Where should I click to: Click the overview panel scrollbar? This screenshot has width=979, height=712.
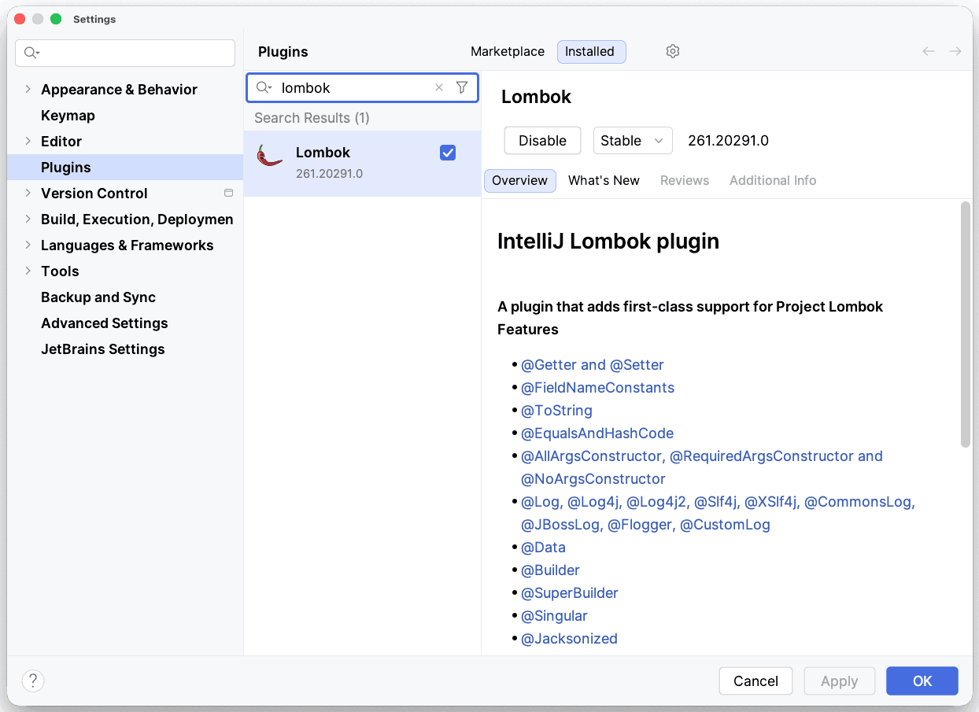point(965,323)
